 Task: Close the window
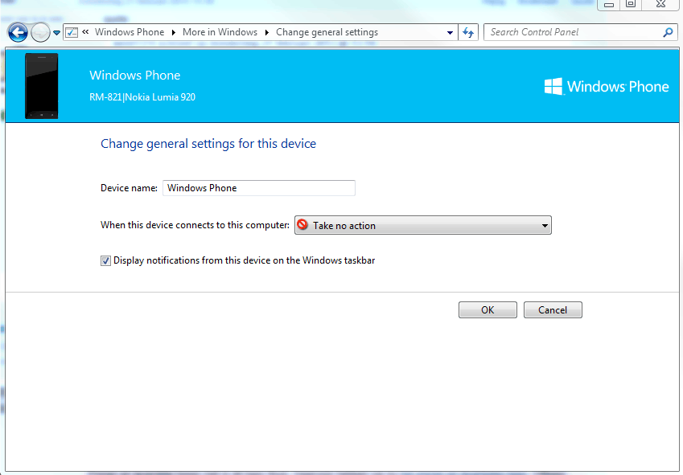(660, 4)
